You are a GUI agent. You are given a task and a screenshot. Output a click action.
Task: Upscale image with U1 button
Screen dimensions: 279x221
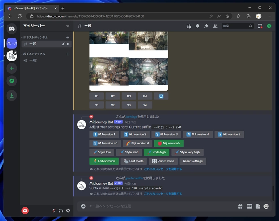(x=96, y=96)
